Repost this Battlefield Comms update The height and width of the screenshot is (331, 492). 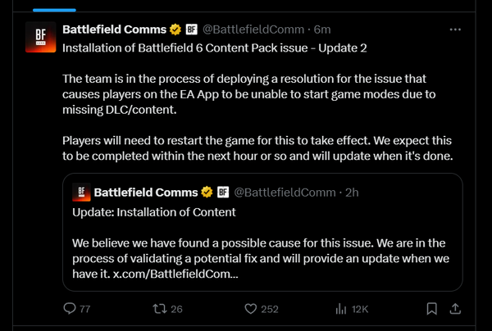pos(159,309)
